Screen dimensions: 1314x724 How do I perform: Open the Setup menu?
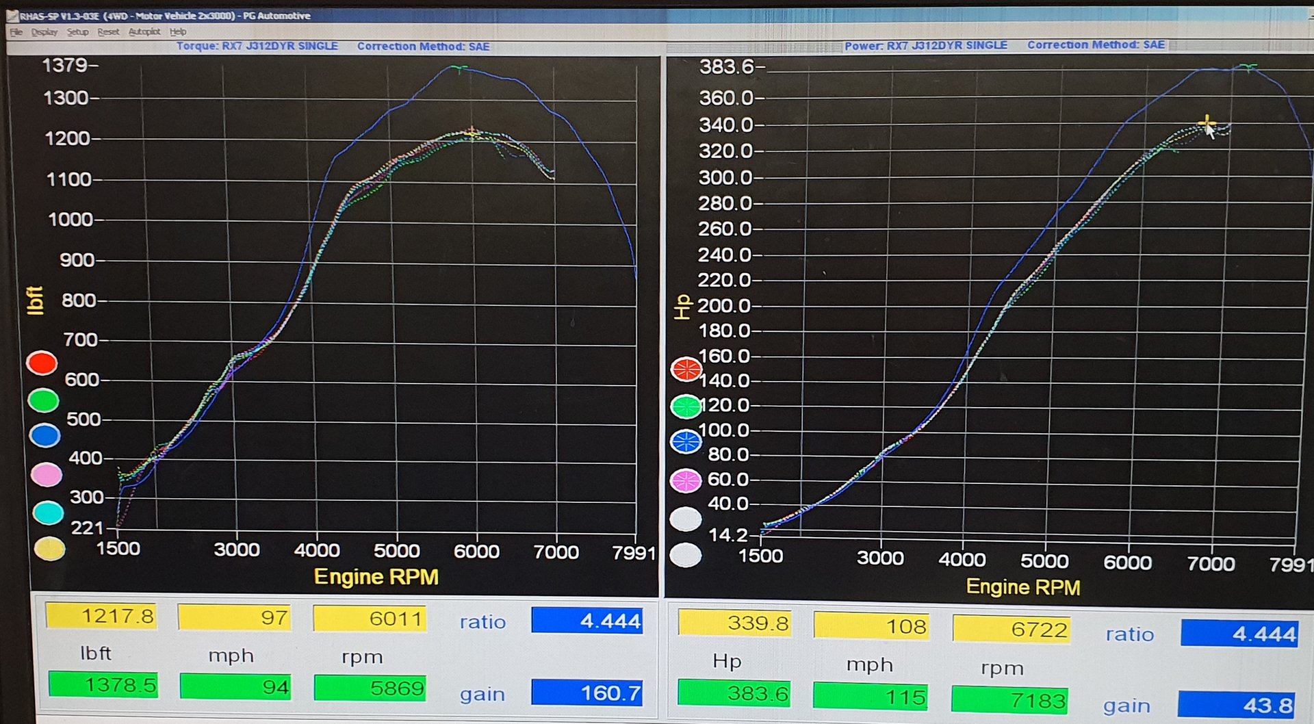(x=77, y=31)
